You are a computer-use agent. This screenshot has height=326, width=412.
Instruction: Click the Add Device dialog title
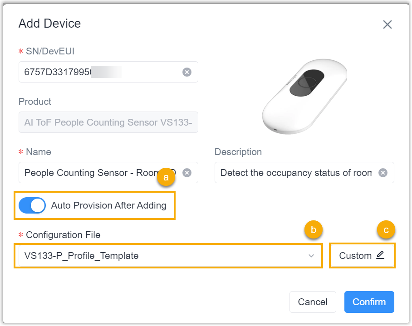(50, 23)
